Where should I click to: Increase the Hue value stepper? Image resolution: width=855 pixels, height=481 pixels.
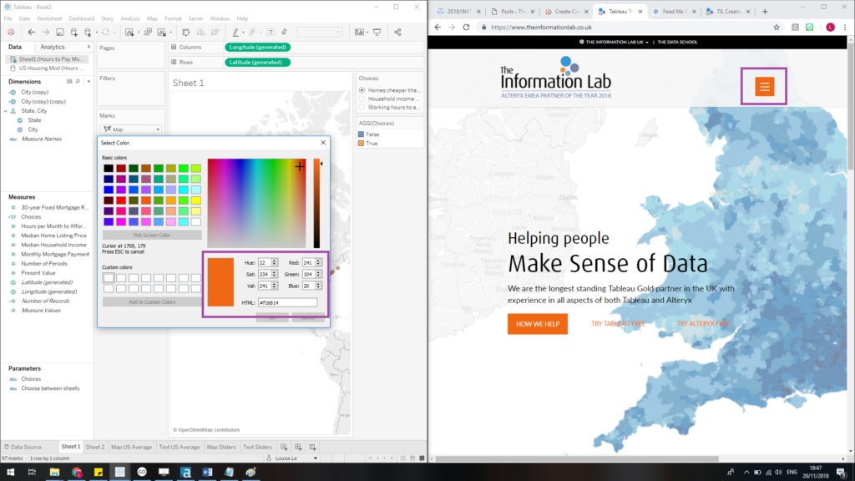(274, 261)
